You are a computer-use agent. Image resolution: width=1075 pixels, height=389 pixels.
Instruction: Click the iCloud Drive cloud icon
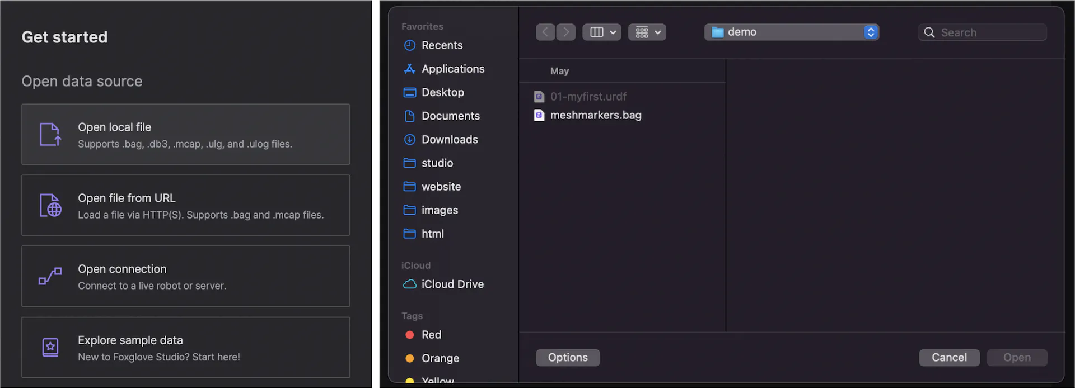[x=410, y=284]
